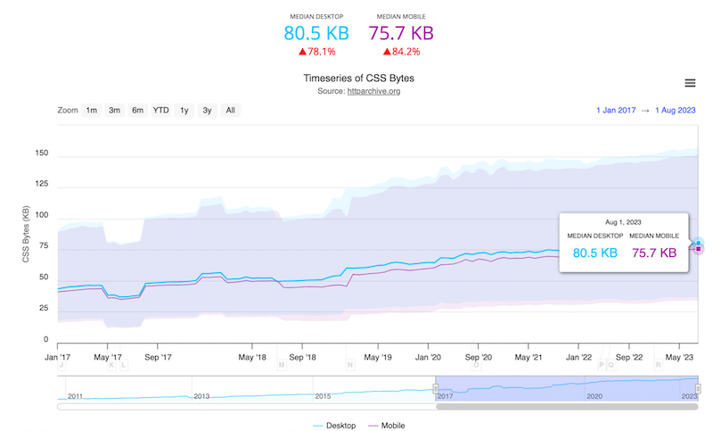Toggle Mobile series in the legend

pyautogui.click(x=389, y=426)
